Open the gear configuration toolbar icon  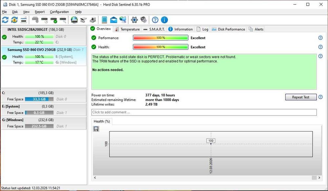point(134,20)
